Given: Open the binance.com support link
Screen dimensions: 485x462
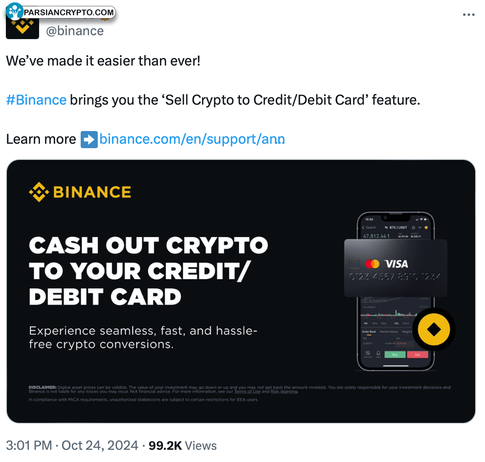Looking at the screenshot, I should click(x=192, y=139).
